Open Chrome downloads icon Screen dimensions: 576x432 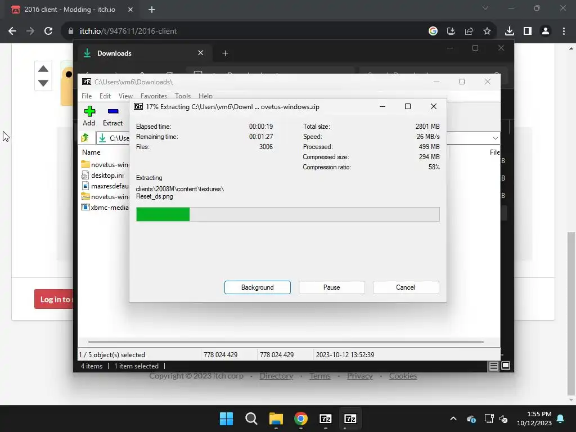click(x=510, y=31)
